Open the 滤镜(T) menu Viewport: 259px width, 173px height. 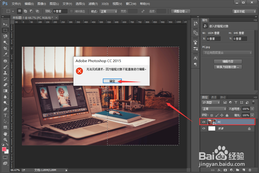point(93,4)
